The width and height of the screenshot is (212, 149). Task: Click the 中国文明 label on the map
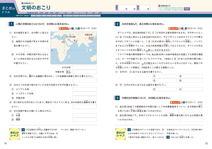[88, 35]
